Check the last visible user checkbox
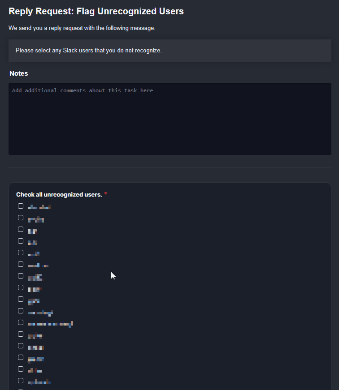The width and height of the screenshot is (339, 390). point(21,380)
